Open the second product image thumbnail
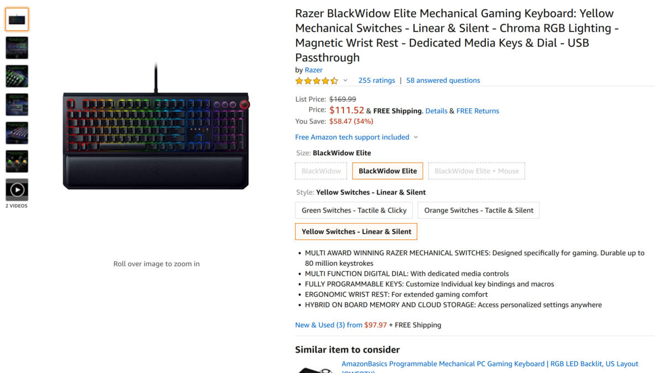664x373 pixels. click(17, 48)
